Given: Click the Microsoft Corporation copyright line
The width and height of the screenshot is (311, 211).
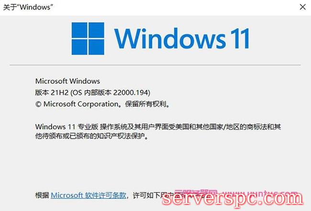Looking at the screenshot, I should pyautogui.click(x=102, y=104).
